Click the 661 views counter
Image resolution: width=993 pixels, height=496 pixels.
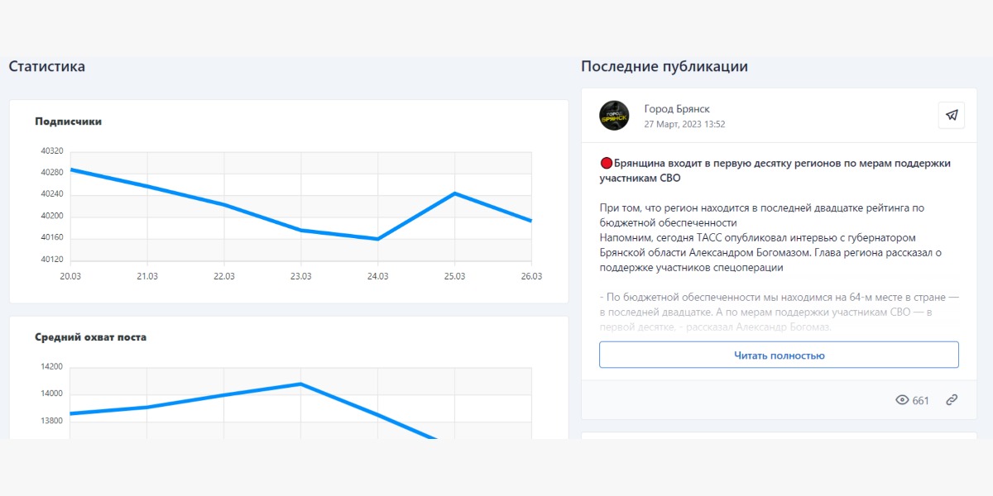[x=921, y=400]
